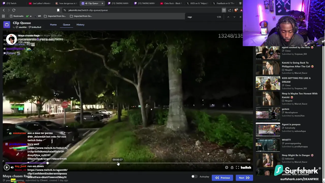This screenshot has width=325, height=183.
Task: Open the apps grid on bookmarks bar
Action: tap(3, 16)
